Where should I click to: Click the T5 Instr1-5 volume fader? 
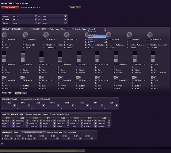pos(79,57)
